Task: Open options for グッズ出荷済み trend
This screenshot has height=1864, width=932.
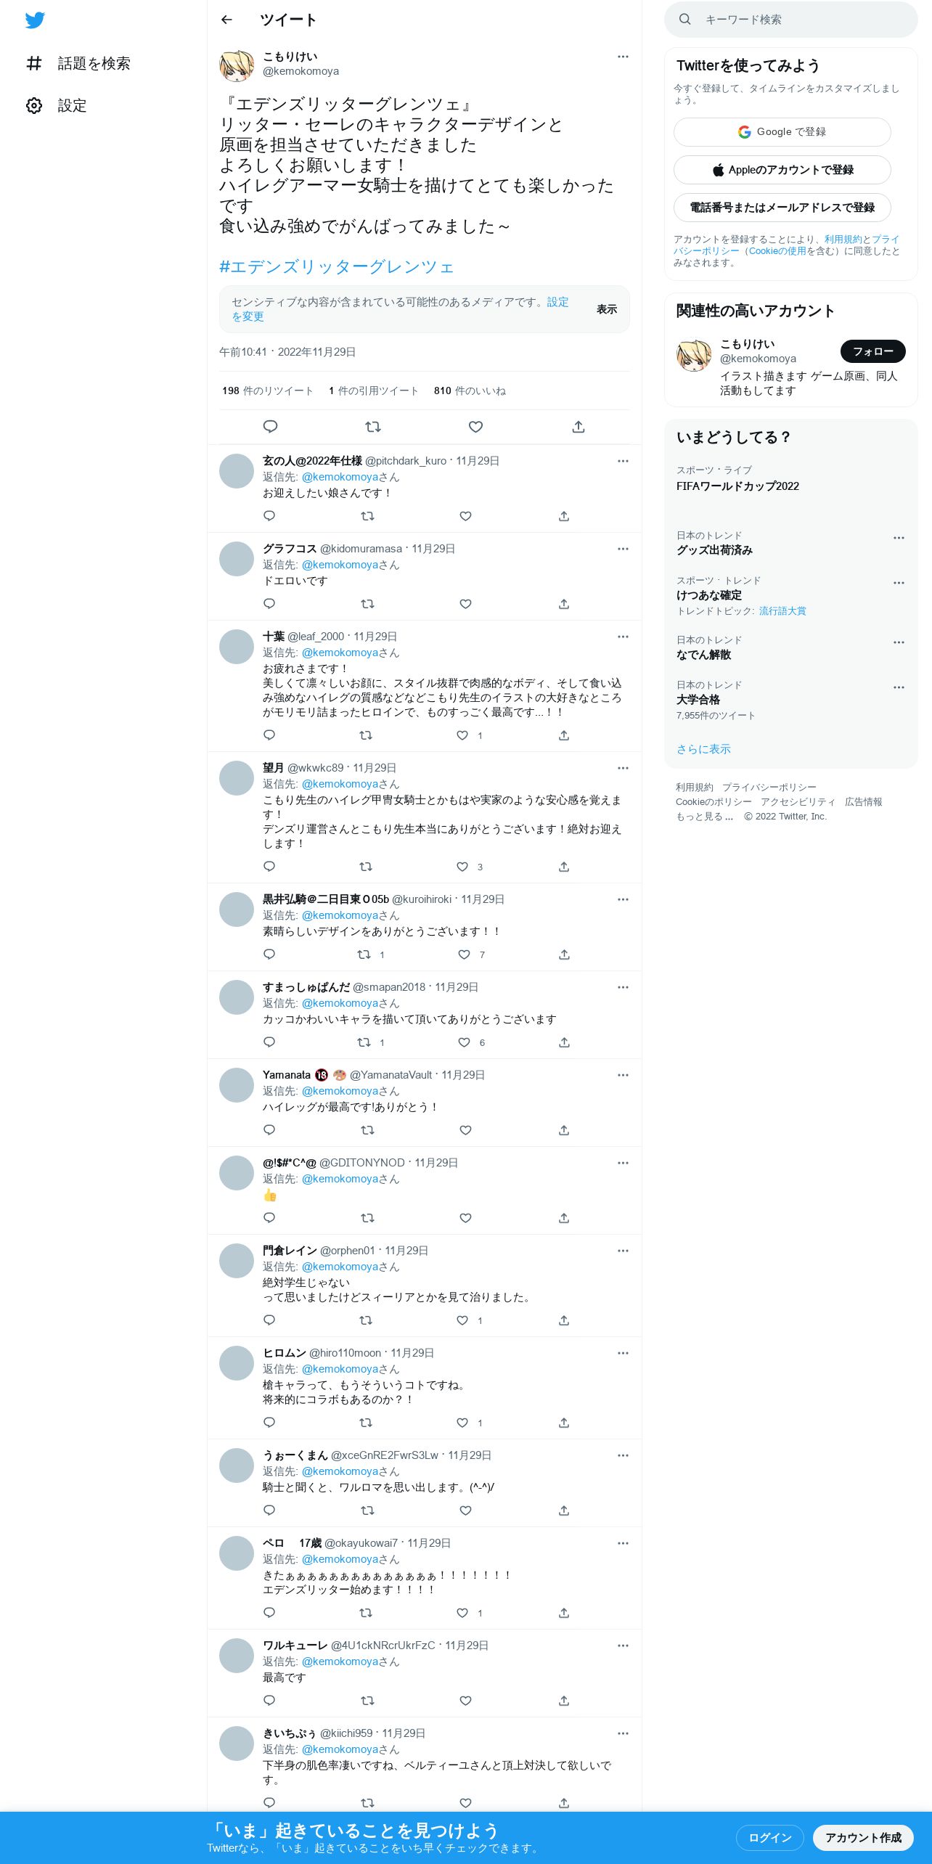Action: [x=899, y=538]
